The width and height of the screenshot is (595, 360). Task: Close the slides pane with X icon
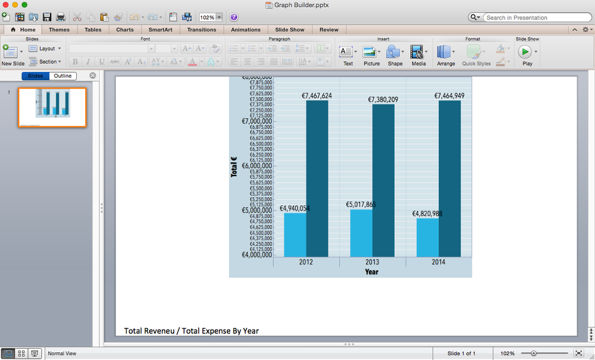coord(92,76)
